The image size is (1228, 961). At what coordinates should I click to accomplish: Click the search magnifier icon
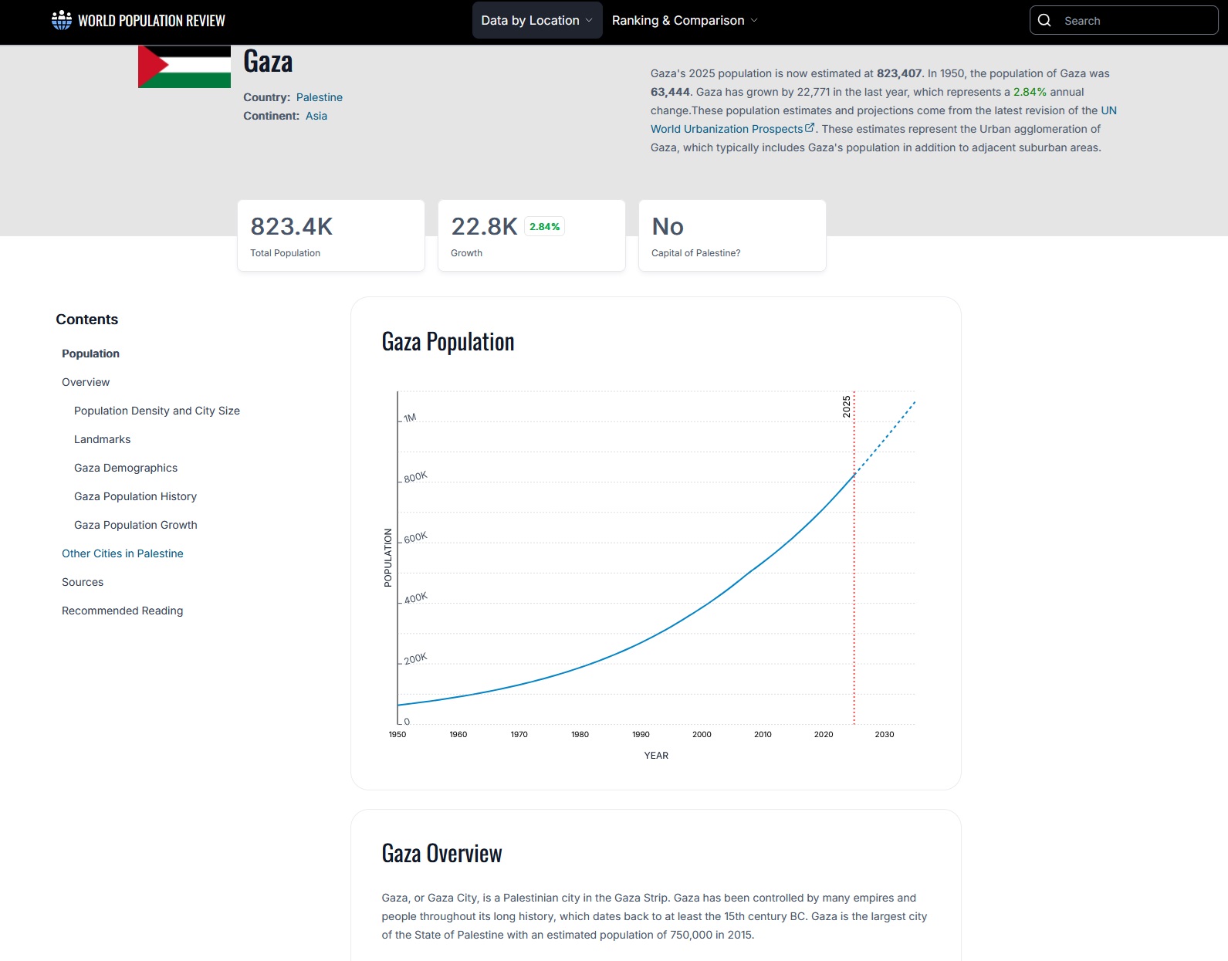click(x=1044, y=20)
